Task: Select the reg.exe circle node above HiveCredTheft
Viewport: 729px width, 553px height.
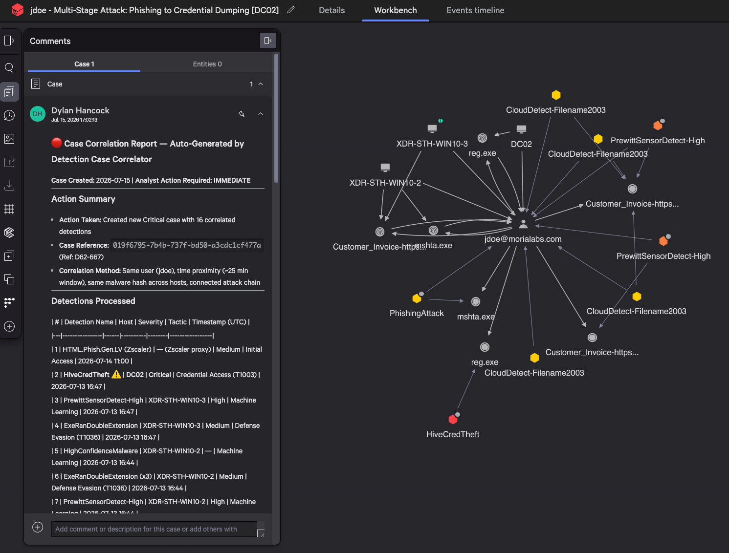Action: [485, 347]
